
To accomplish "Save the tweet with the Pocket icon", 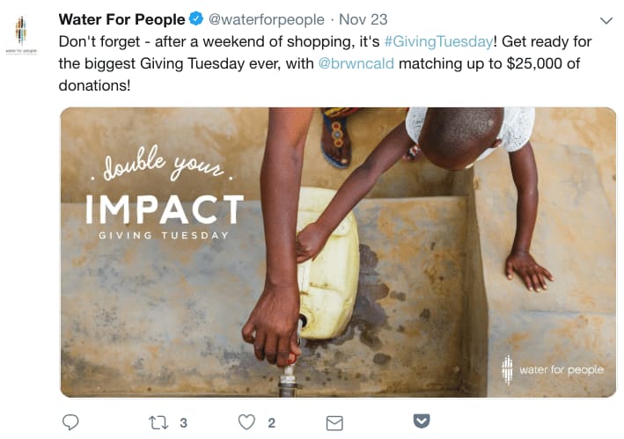I will click(422, 421).
